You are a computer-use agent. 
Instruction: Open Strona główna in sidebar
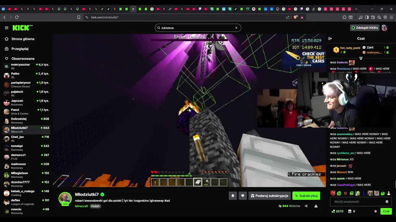pos(23,39)
